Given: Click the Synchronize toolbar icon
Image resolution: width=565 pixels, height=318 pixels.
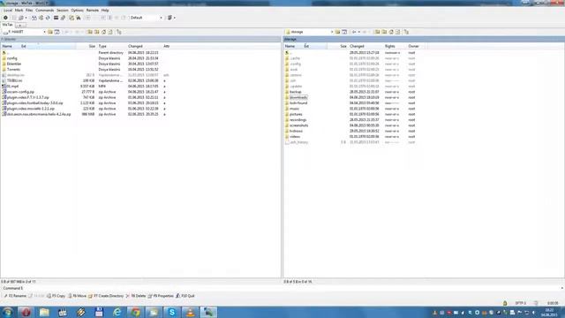Looking at the screenshot, I should [48, 18].
